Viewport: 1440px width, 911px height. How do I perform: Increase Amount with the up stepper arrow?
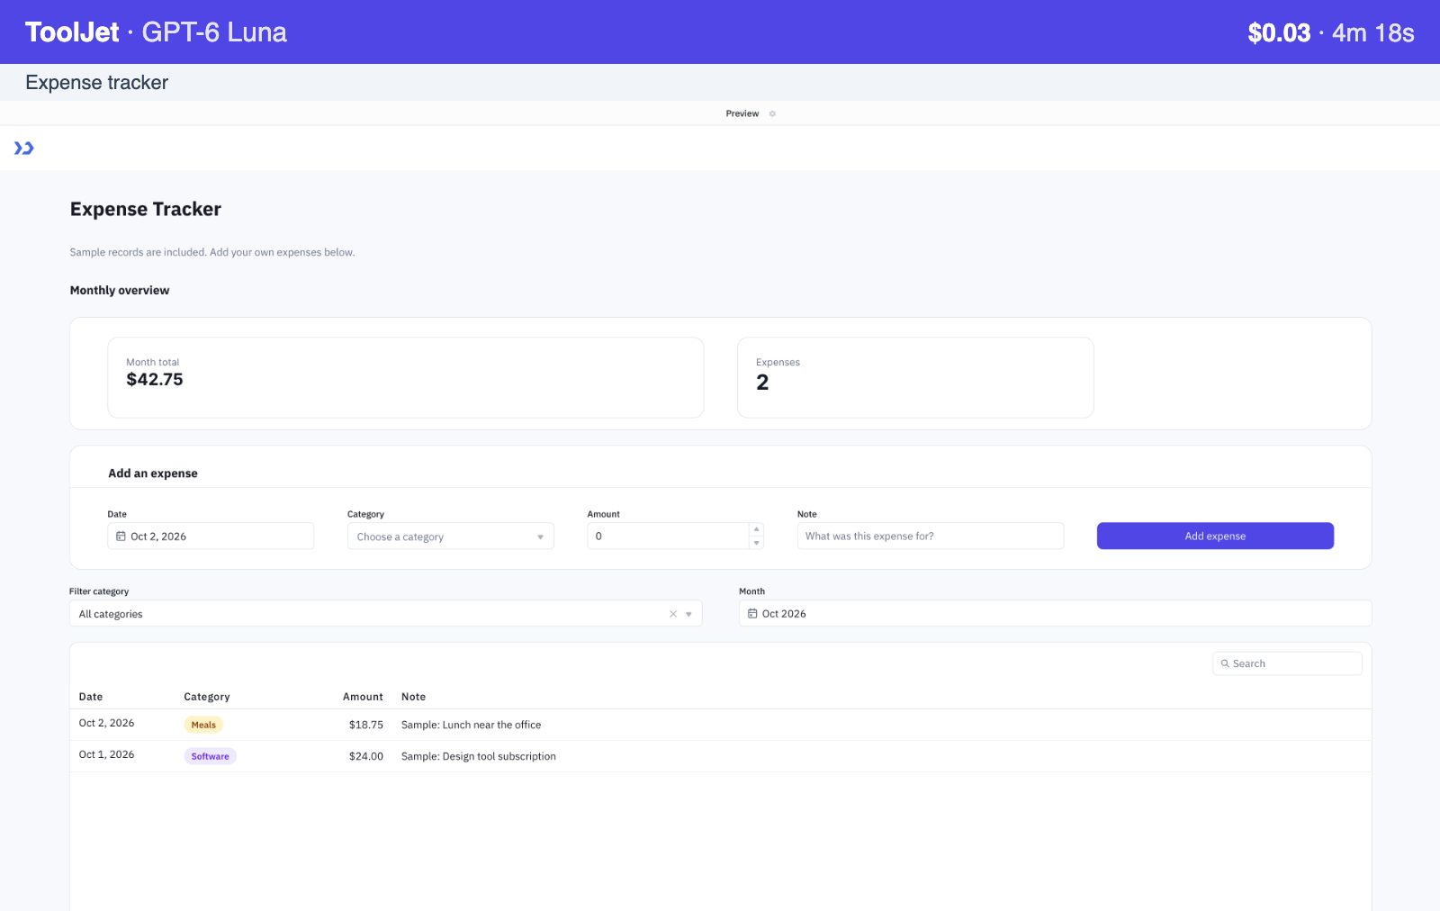coord(757,529)
